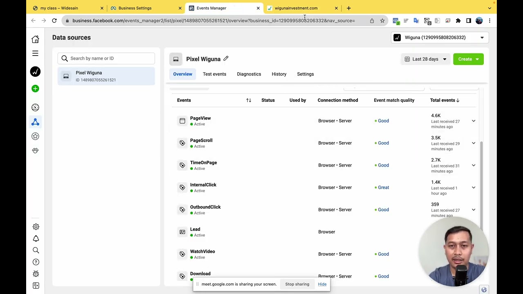Open the handshake partner integrations icon
This screenshot has width=523, height=294.
35,151
